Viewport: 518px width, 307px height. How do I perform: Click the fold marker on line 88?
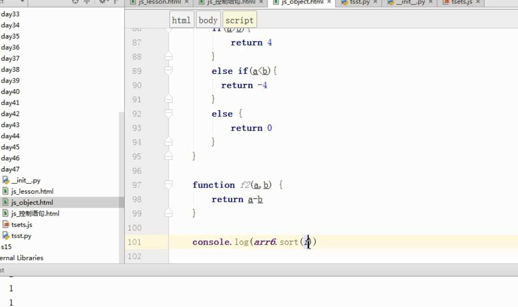coord(169,57)
